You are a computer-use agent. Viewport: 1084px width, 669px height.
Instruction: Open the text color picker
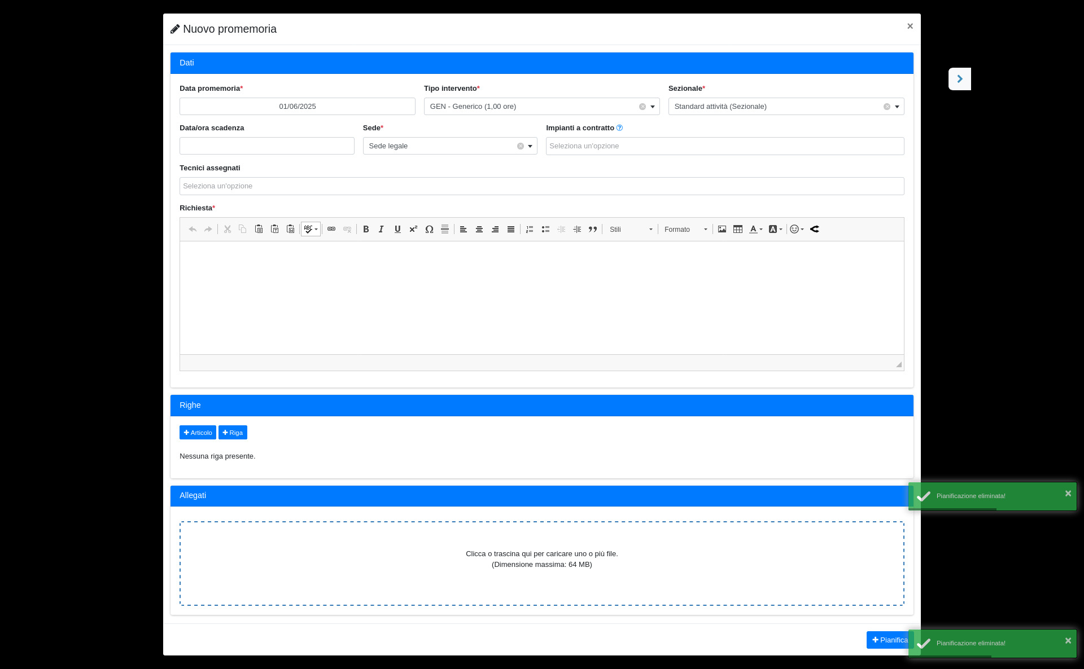tap(755, 229)
